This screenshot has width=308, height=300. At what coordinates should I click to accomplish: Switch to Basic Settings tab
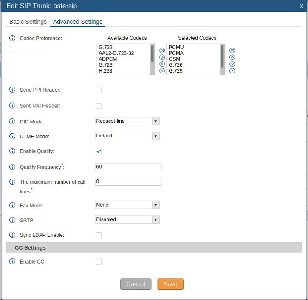[x=28, y=22]
